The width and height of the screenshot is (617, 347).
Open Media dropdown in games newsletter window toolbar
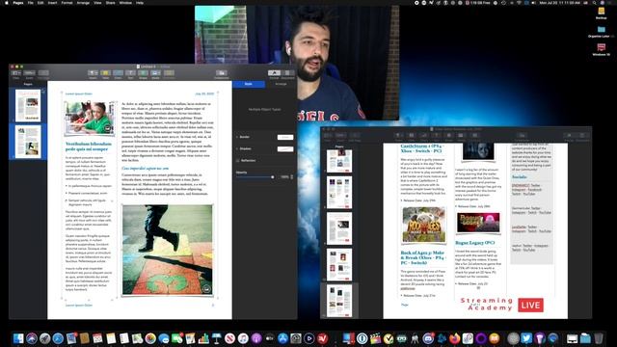(x=461, y=135)
